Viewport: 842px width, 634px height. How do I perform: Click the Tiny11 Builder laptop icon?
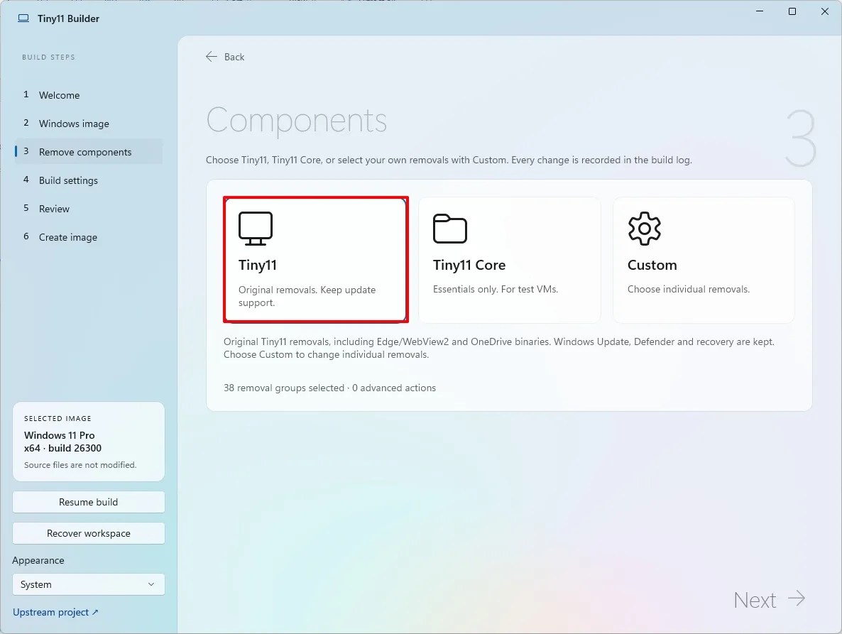[23, 18]
